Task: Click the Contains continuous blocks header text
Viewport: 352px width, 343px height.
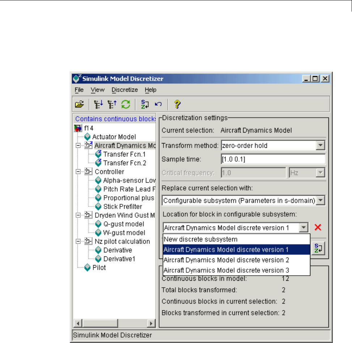Action: (x=115, y=119)
